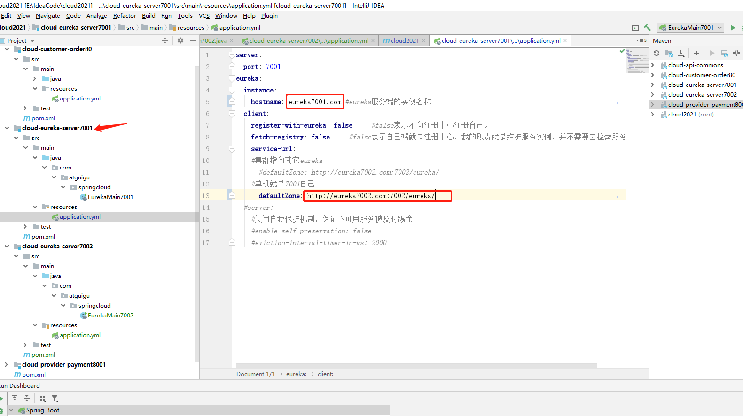
Task: Fold the eureka block at line 3
Action: [232, 78]
